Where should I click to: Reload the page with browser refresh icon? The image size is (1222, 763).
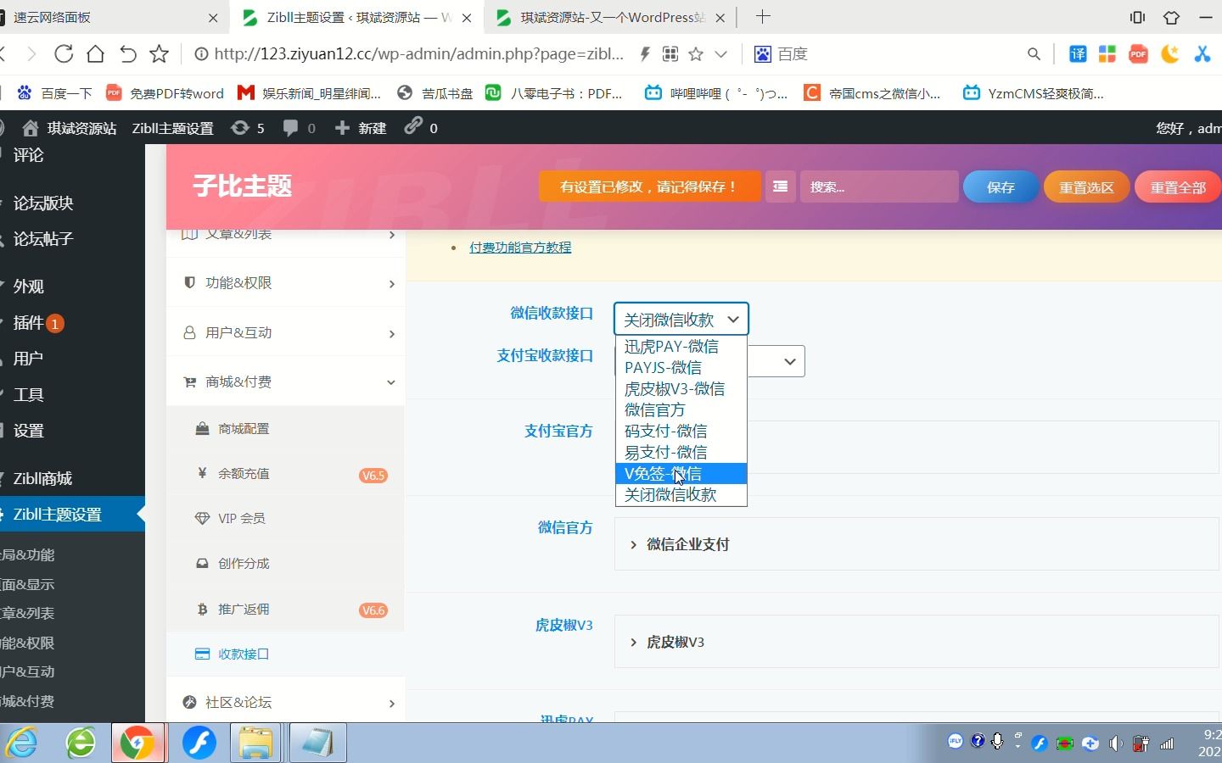(64, 54)
